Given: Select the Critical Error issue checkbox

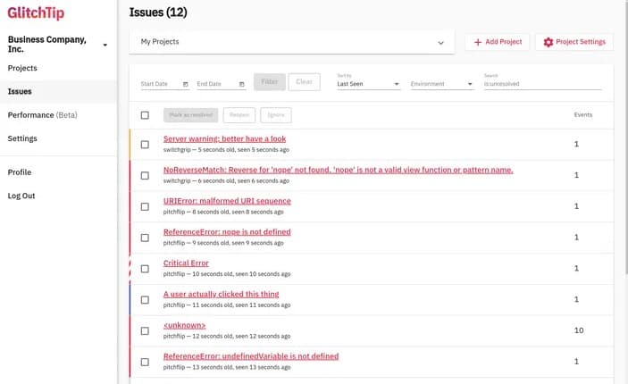Looking at the screenshot, I should 145,269.
